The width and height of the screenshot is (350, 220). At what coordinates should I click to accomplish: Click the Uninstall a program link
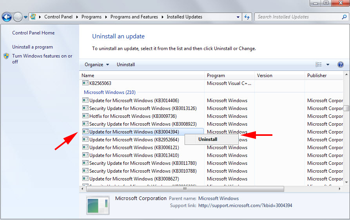pyautogui.click(x=33, y=47)
